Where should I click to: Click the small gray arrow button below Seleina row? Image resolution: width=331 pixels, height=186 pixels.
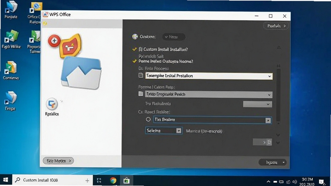[x=262, y=142]
